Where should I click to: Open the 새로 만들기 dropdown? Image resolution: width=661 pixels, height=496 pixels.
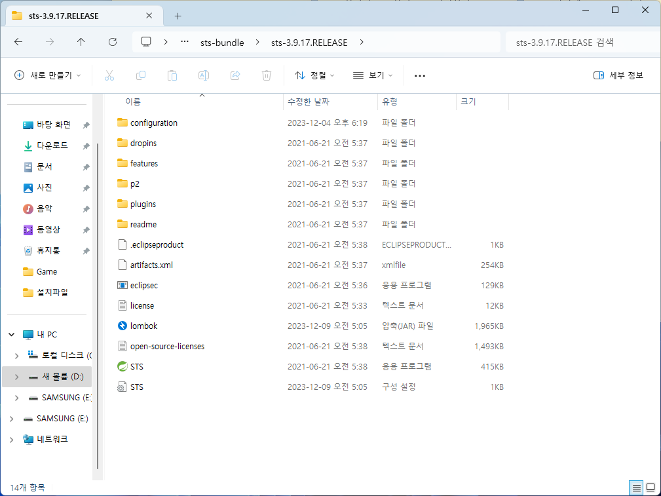pyautogui.click(x=47, y=75)
